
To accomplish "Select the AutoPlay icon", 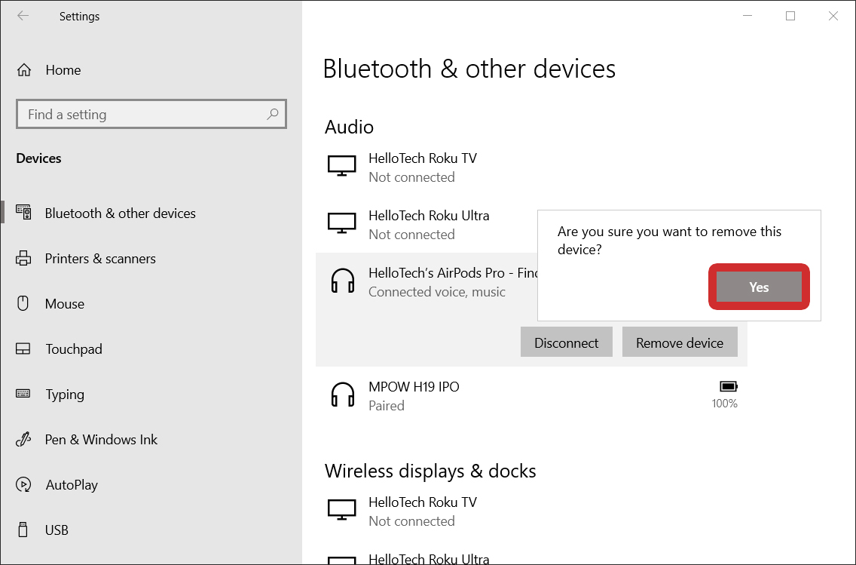I will coord(23,484).
